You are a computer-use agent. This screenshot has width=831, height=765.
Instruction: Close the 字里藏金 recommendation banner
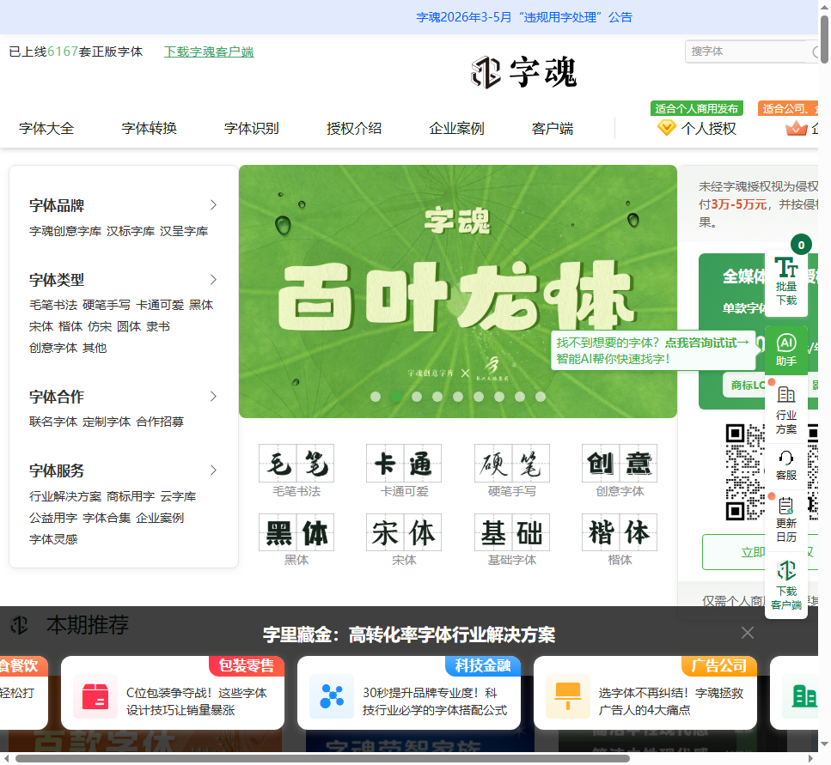click(x=748, y=633)
